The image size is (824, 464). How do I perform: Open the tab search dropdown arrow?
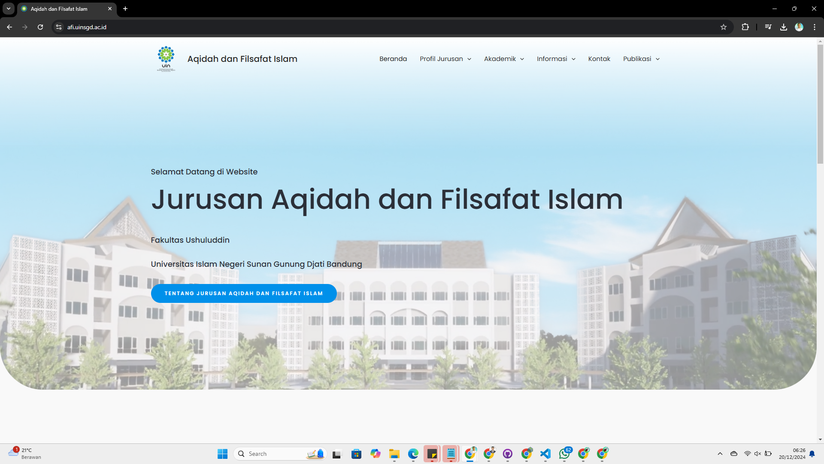point(9,9)
